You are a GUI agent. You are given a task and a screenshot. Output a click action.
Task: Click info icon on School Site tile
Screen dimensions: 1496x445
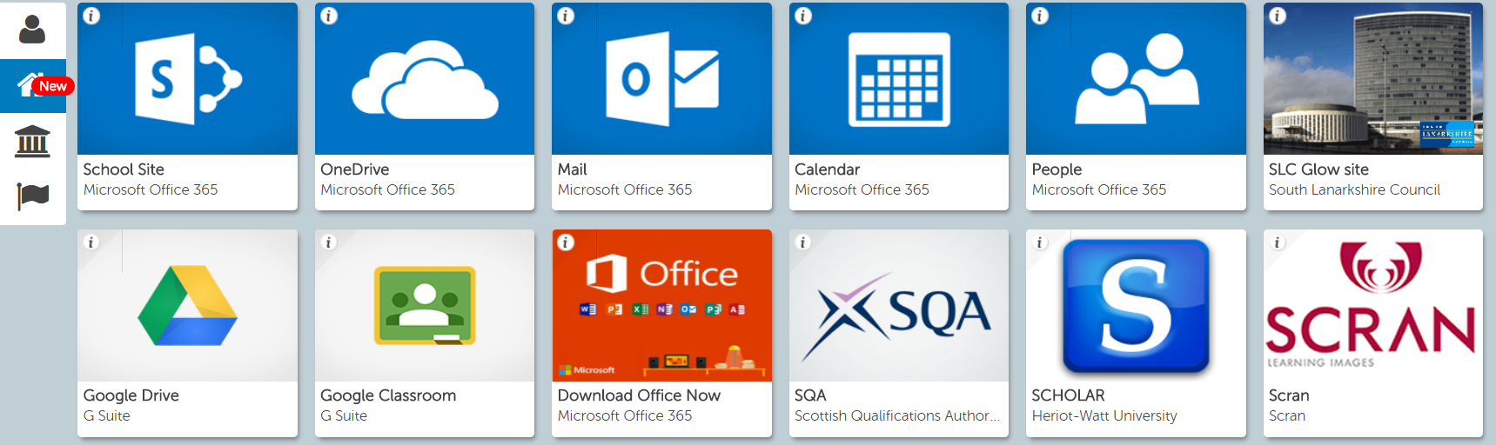[x=91, y=16]
